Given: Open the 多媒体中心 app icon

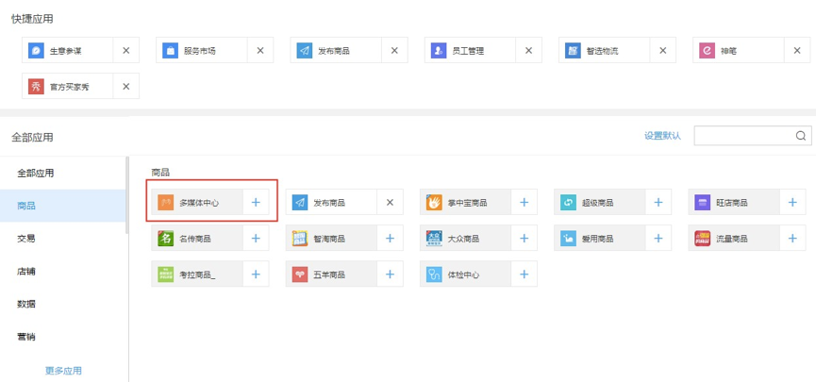Looking at the screenshot, I should coord(166,203).
